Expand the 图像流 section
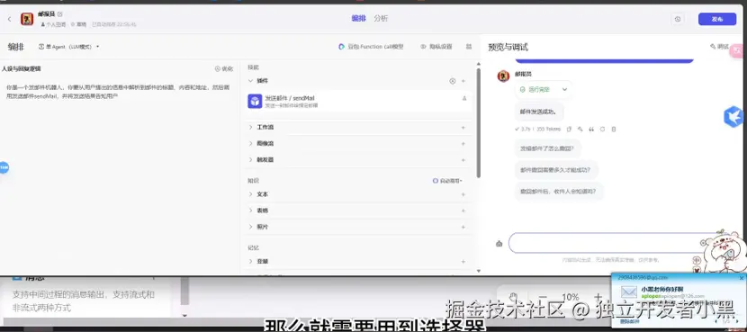This screenshot has height=332, width=747. (x=250, y=143)
